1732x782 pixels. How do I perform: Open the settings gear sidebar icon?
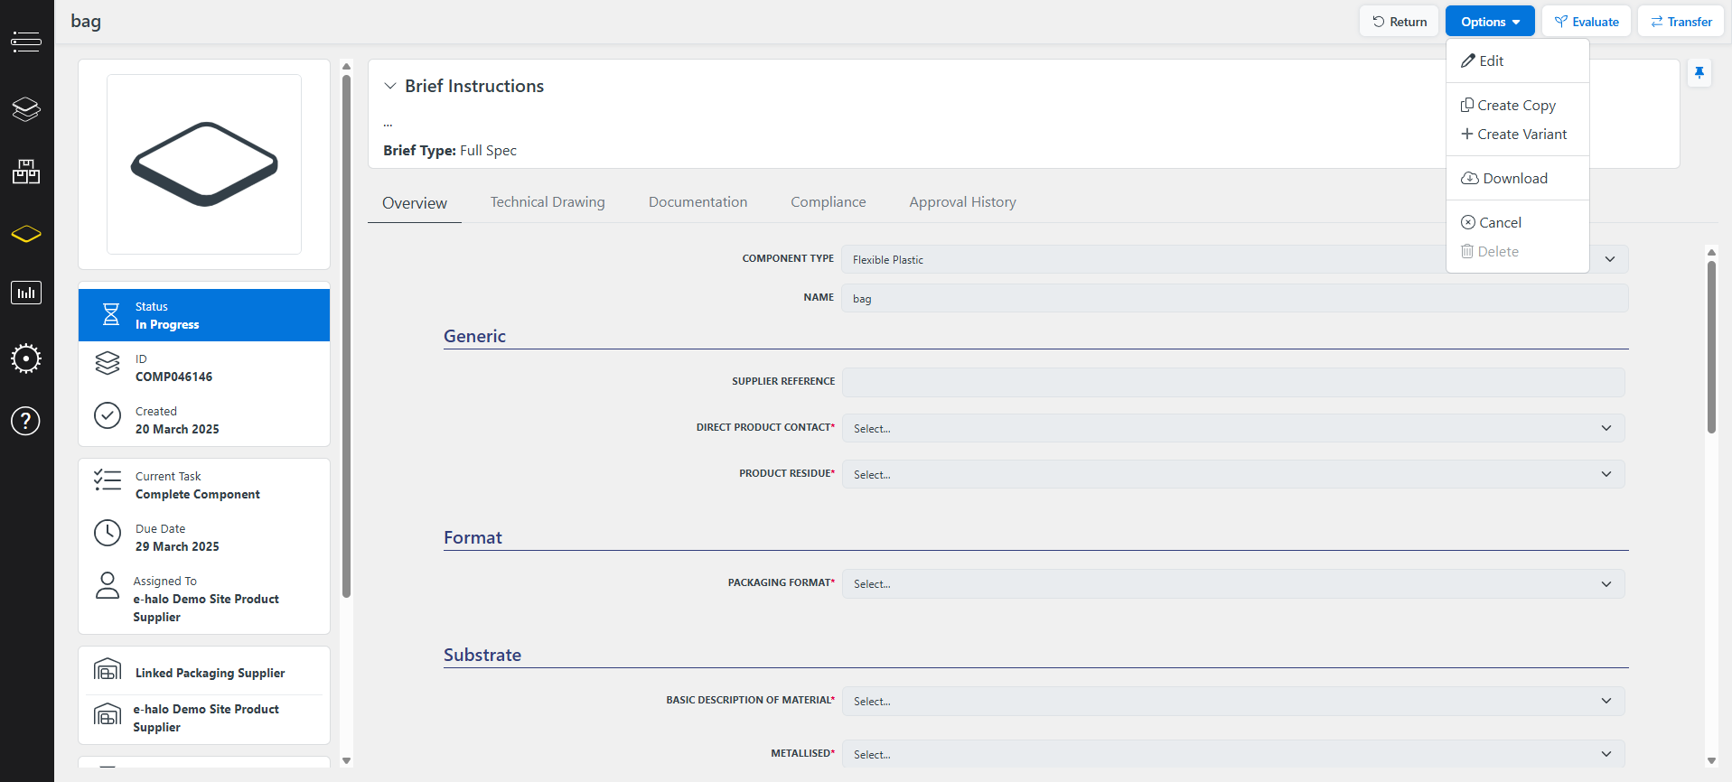tap(26, 358)
